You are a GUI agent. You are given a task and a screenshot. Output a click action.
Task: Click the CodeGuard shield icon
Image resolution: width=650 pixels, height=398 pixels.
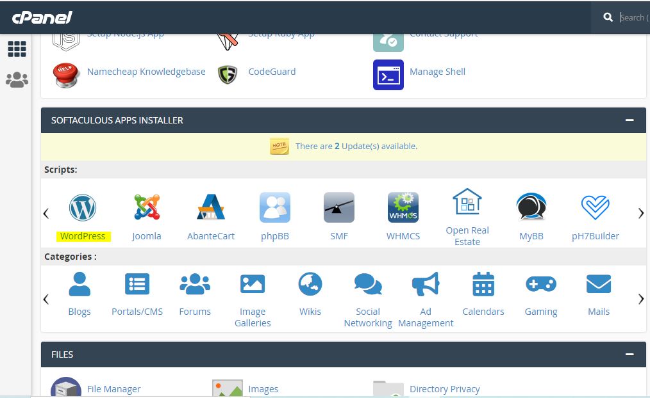pyautogui.click(x=228, y=74)
